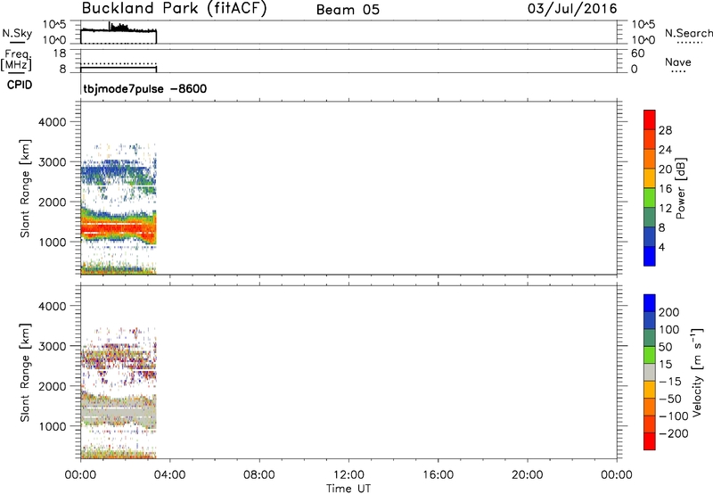This screenshot has width=713, height=494.
Task: Click the '4000' tick on the power panel axis
Action: click(52, 122)
